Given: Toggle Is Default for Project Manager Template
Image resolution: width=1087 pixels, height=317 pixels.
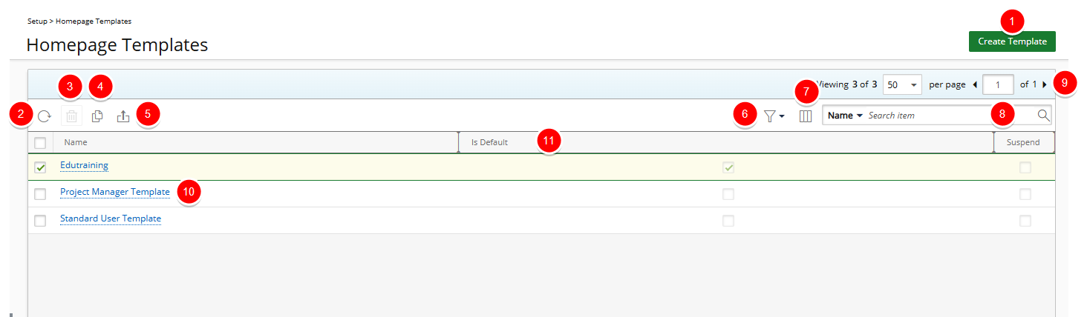Looking at the screenshot, I should tap(728, 194).
